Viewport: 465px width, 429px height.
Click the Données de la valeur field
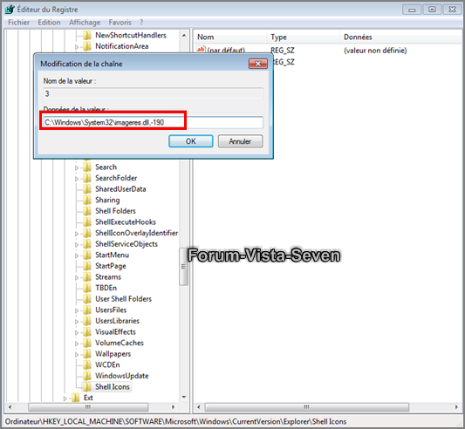153,122
